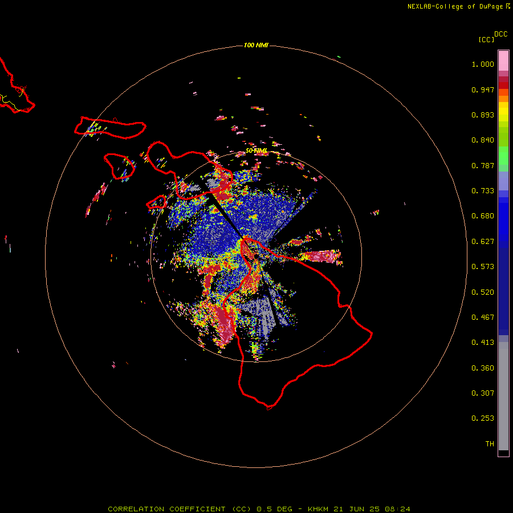Click the 0.360 scale value
This screenshot has width=513, height=513.
tap(483, 368)
